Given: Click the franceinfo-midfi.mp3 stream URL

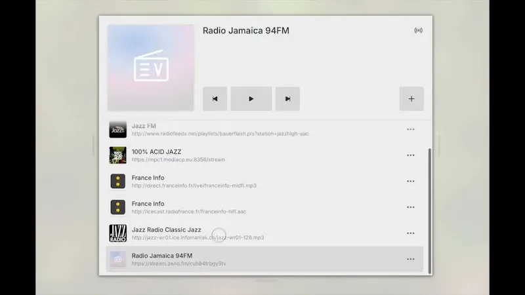Looking at the screenshot, I should point(194,186).
